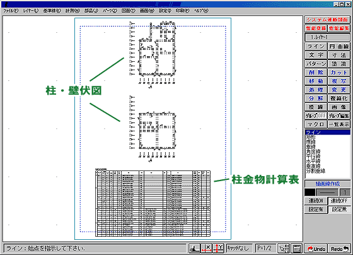Click the origin point icon in status bar
Screen dimensions: 353x255
pyautogui.click(x=194, y=248)
